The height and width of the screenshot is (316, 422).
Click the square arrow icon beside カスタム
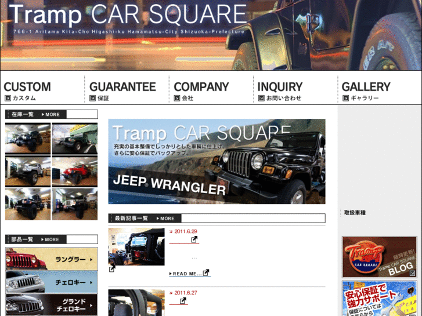point(8,98)
